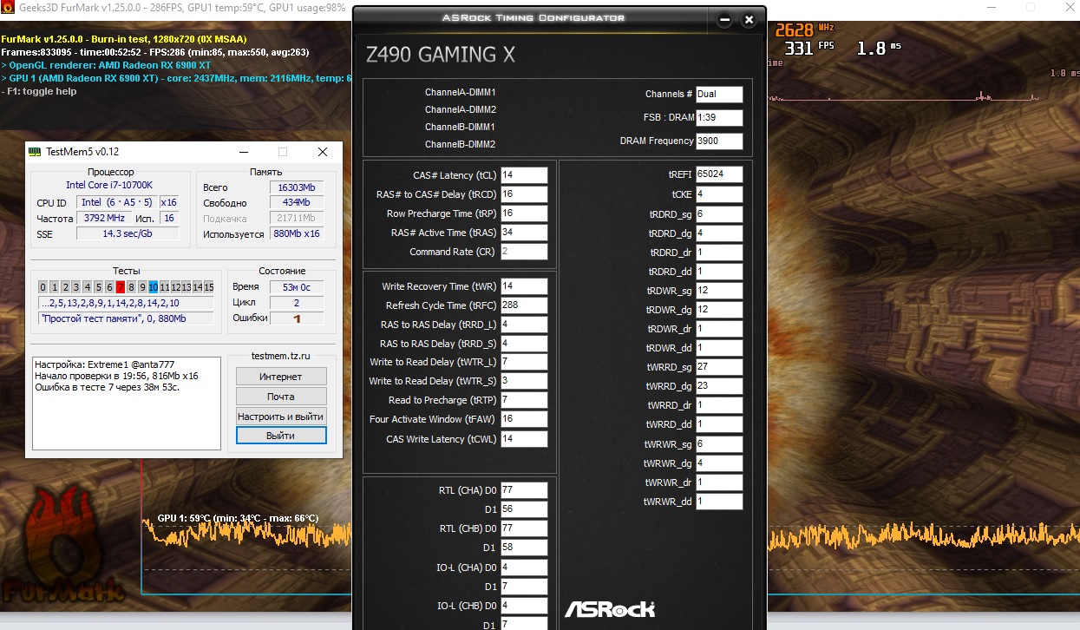Click the 434Mb free memory value
1080x630 pixels.
[296, 203]
